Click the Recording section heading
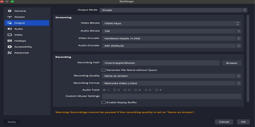The height and width of the screenshot is (127, 255). pos(63,57)
